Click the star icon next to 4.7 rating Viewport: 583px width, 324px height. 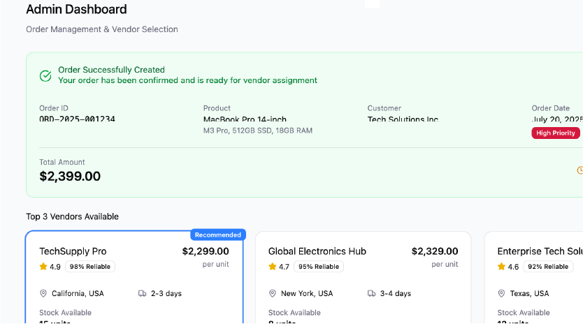[272, 267]
